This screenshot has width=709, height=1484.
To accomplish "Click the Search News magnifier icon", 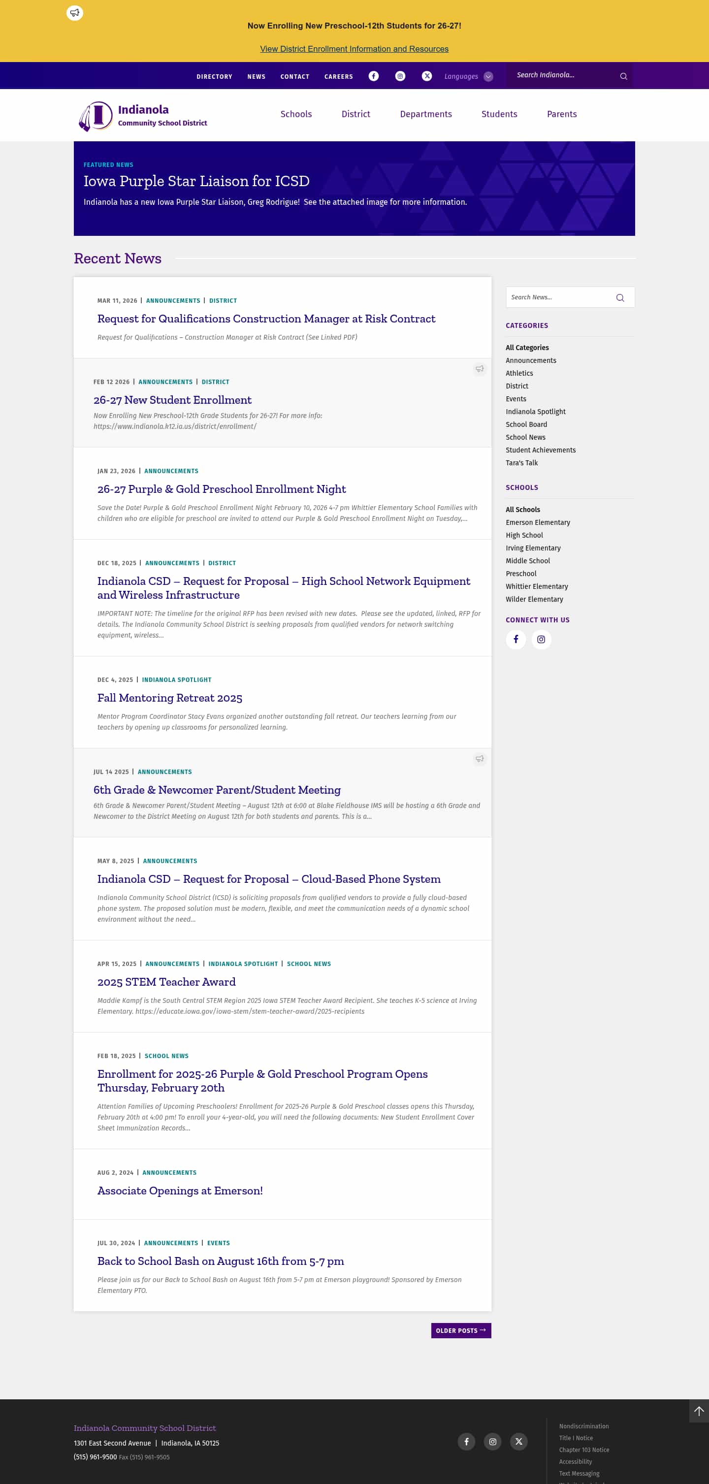I will (x=620, y=298).
